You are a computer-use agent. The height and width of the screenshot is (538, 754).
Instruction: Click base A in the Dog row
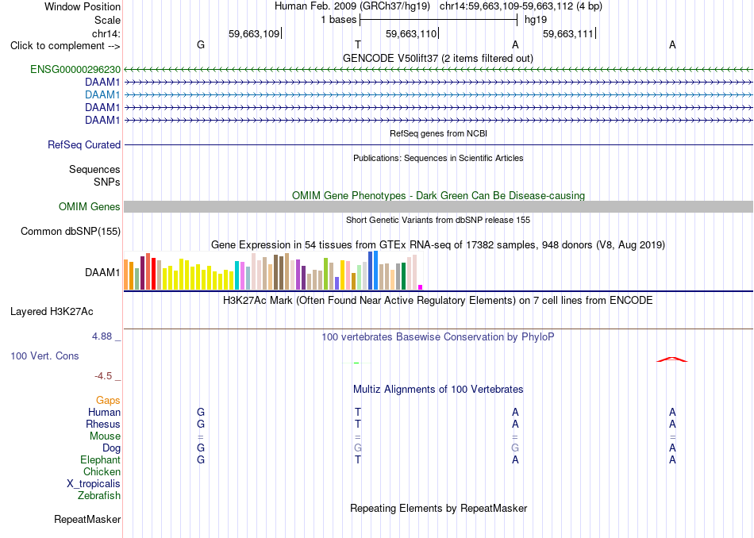click(x=672, y=448)
